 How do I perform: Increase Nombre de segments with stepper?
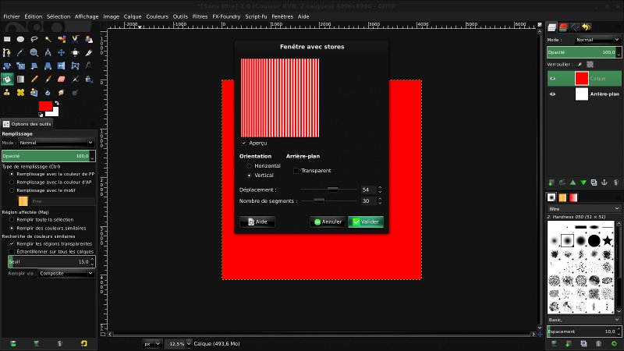(x=380, y=199)
